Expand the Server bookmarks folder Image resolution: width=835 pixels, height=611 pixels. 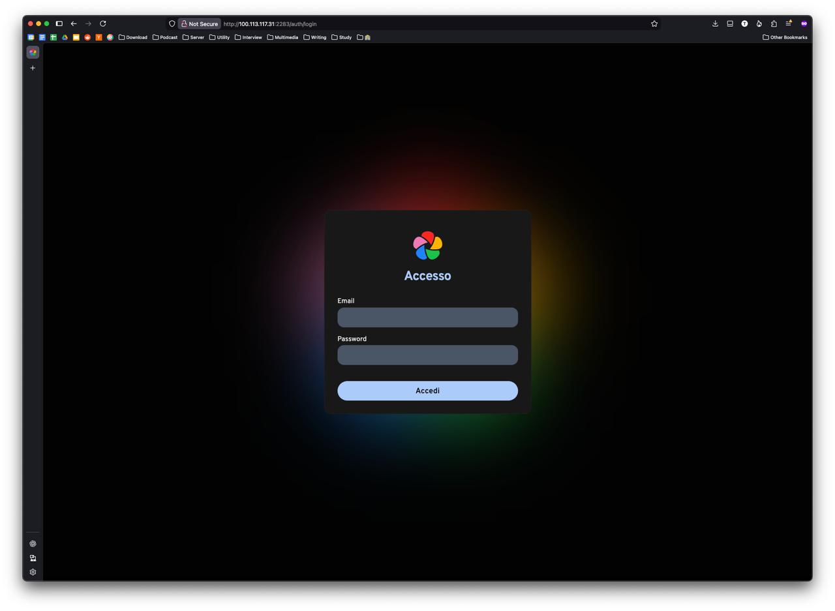[193, 37]
